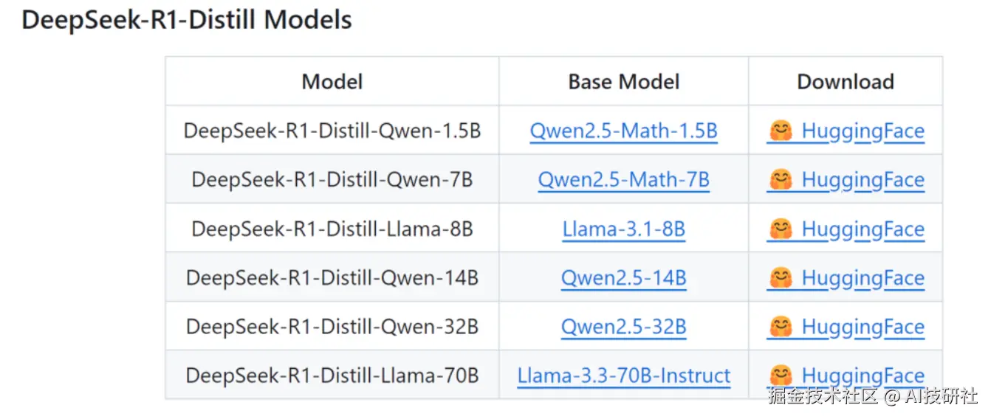Click the HuggingFace text for Qwen-32B download

click(x=863, y=327)
